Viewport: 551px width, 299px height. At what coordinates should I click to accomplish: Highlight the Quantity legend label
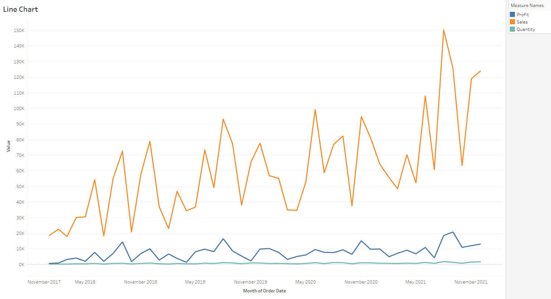pyautogui.click(x=526, y=29)
